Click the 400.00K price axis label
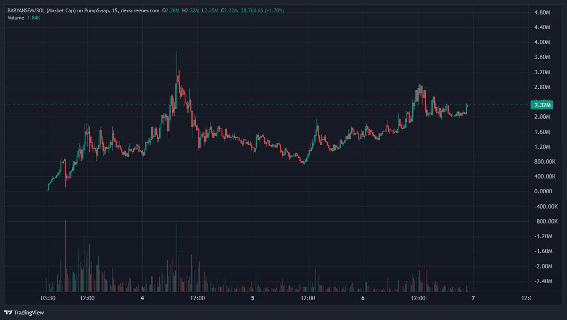Screen dimensions: 567x320 click(x=544, y=177)
